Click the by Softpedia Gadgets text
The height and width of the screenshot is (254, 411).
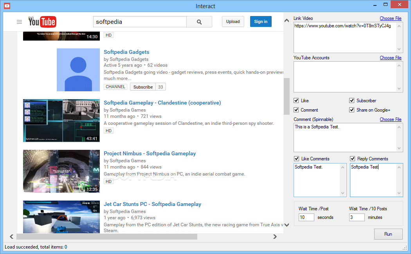click(x=126, y=59)
